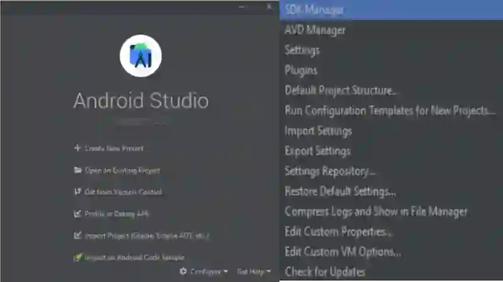Open Edit Custom Properties...
The height and width of the screenshot is (282, 503).
pyautogui.click(x=391, y=232)
